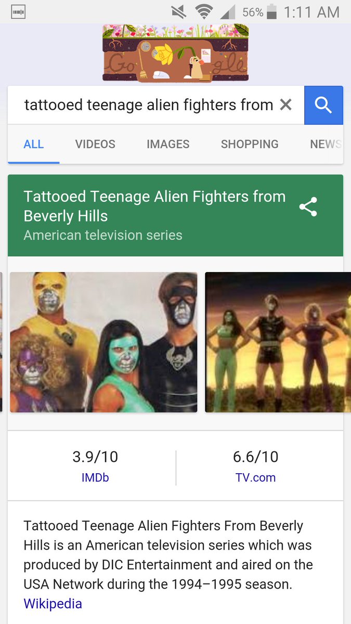Tap the keyboard notification icon

click(x=18, y=12)
